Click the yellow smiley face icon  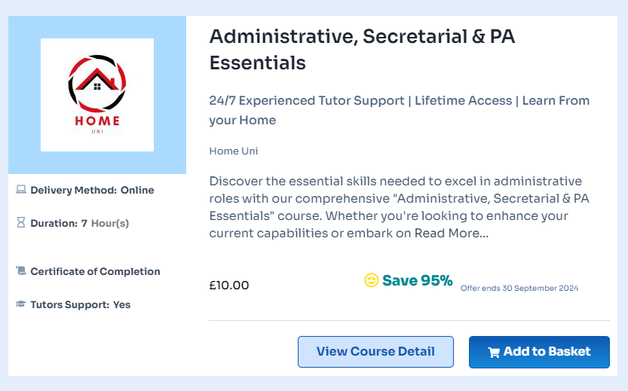(371, 280)
